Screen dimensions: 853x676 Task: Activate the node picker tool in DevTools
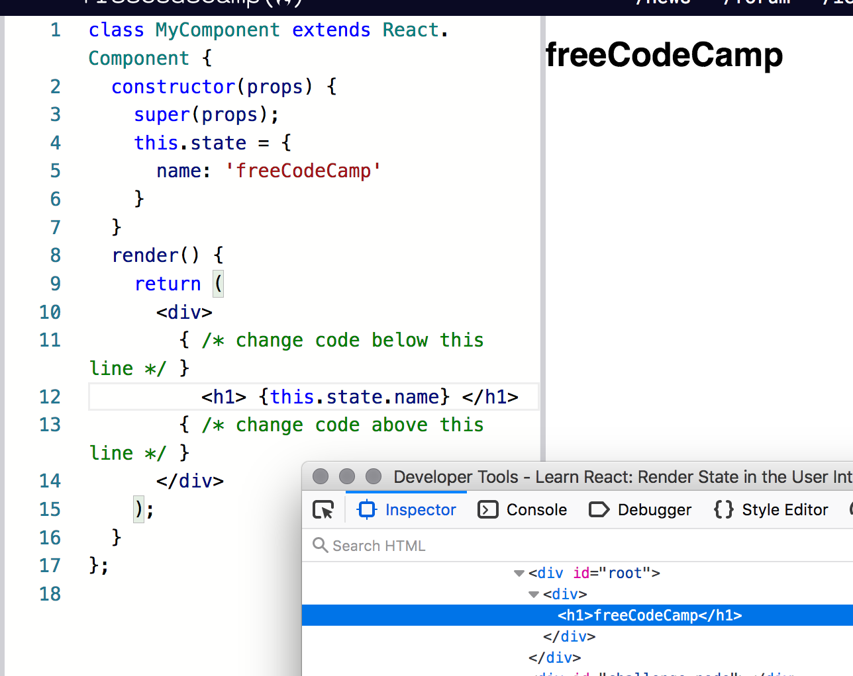[323, 509]
